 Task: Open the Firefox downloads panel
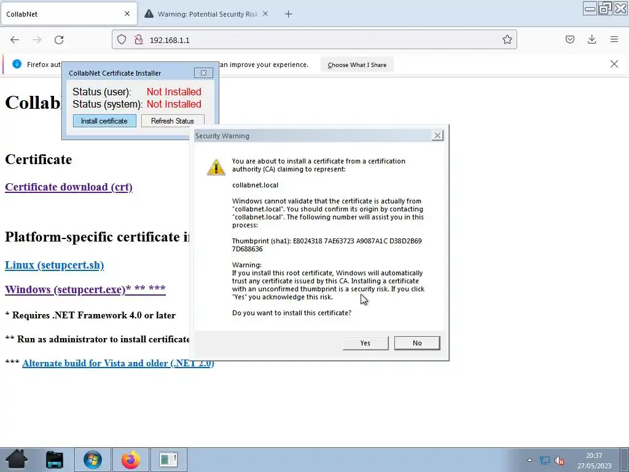[592, 39]
